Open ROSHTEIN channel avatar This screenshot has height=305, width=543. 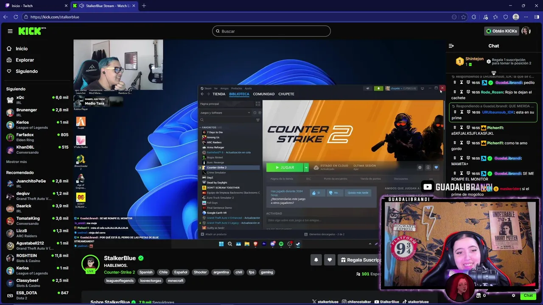[x=10, y=258]
